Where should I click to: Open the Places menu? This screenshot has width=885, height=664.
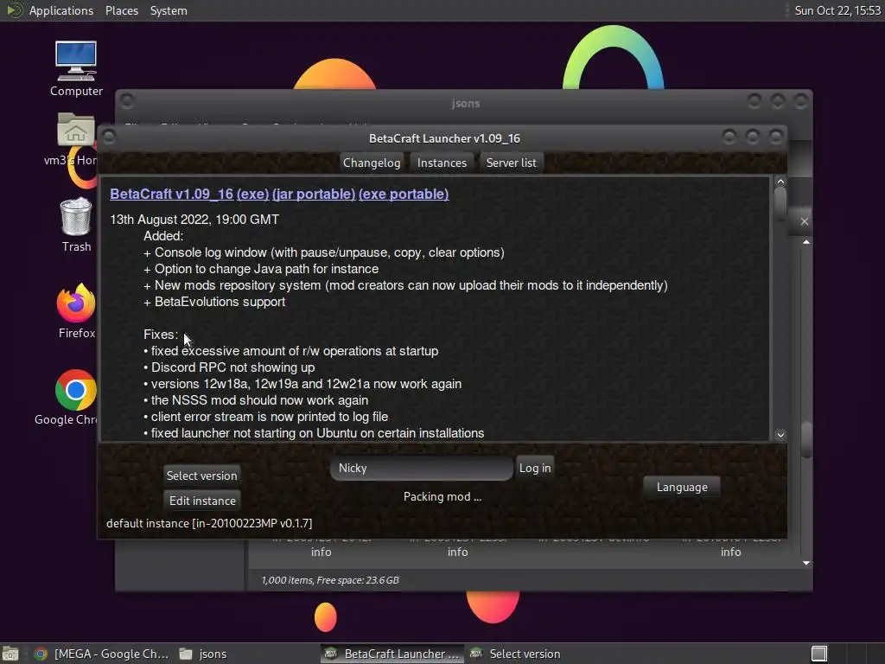(121, 10)
